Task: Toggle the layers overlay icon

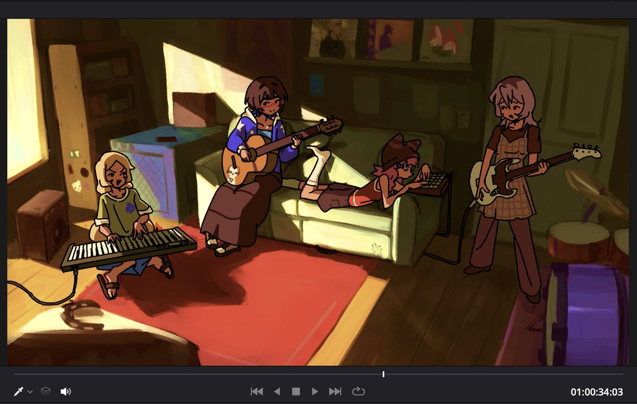Action: pyautogui.click(x=46, y=391)
